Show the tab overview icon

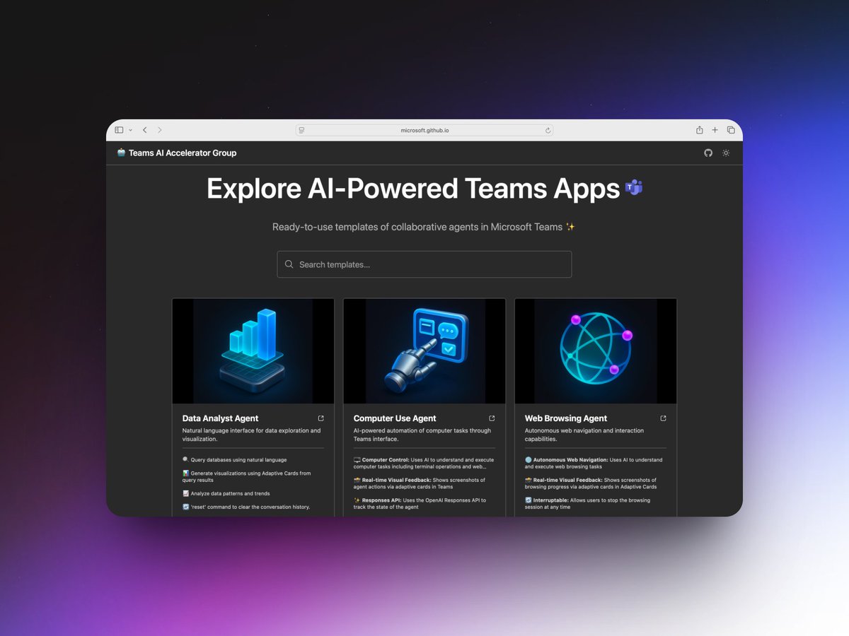click(x=731, y=130)
